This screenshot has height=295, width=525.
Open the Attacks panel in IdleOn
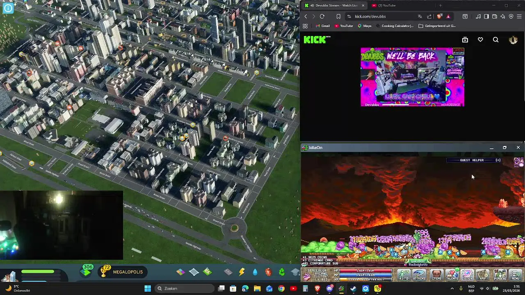[419, 275]
